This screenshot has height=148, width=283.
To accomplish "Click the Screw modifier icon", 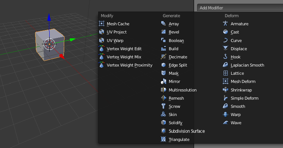I will pos(164,106).
